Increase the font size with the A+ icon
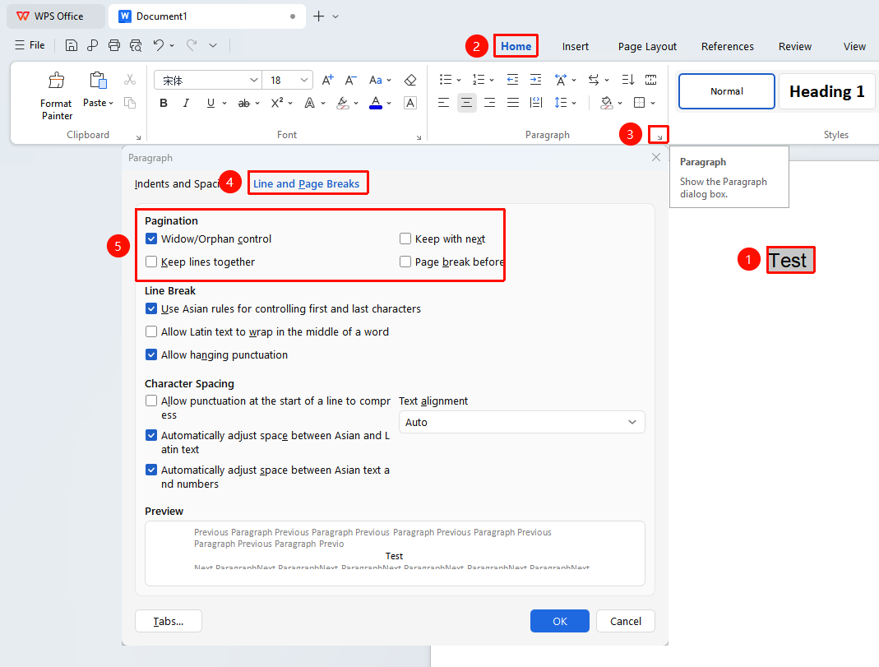This screenshot has width=879, height=667. [328, 80]
